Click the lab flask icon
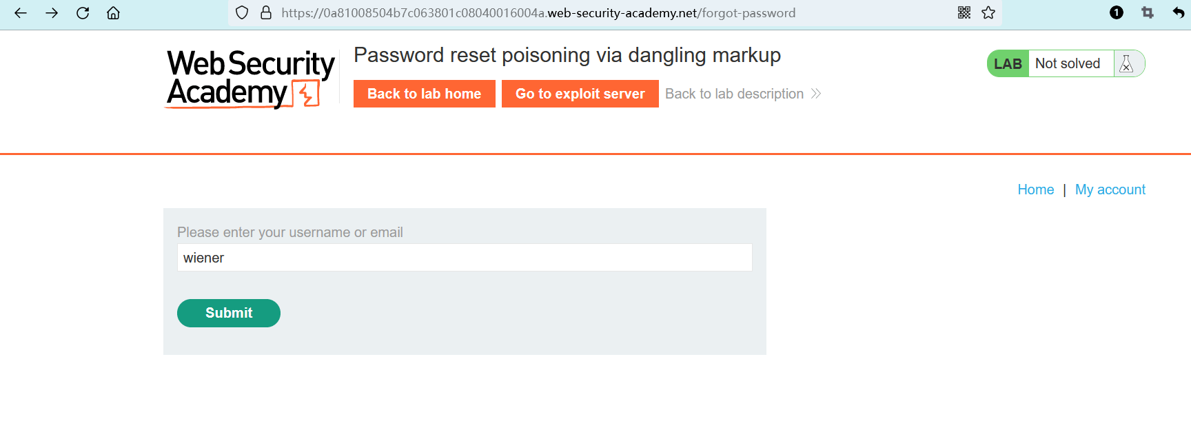Screen dimensions: 1191x430 [1127, 63]
